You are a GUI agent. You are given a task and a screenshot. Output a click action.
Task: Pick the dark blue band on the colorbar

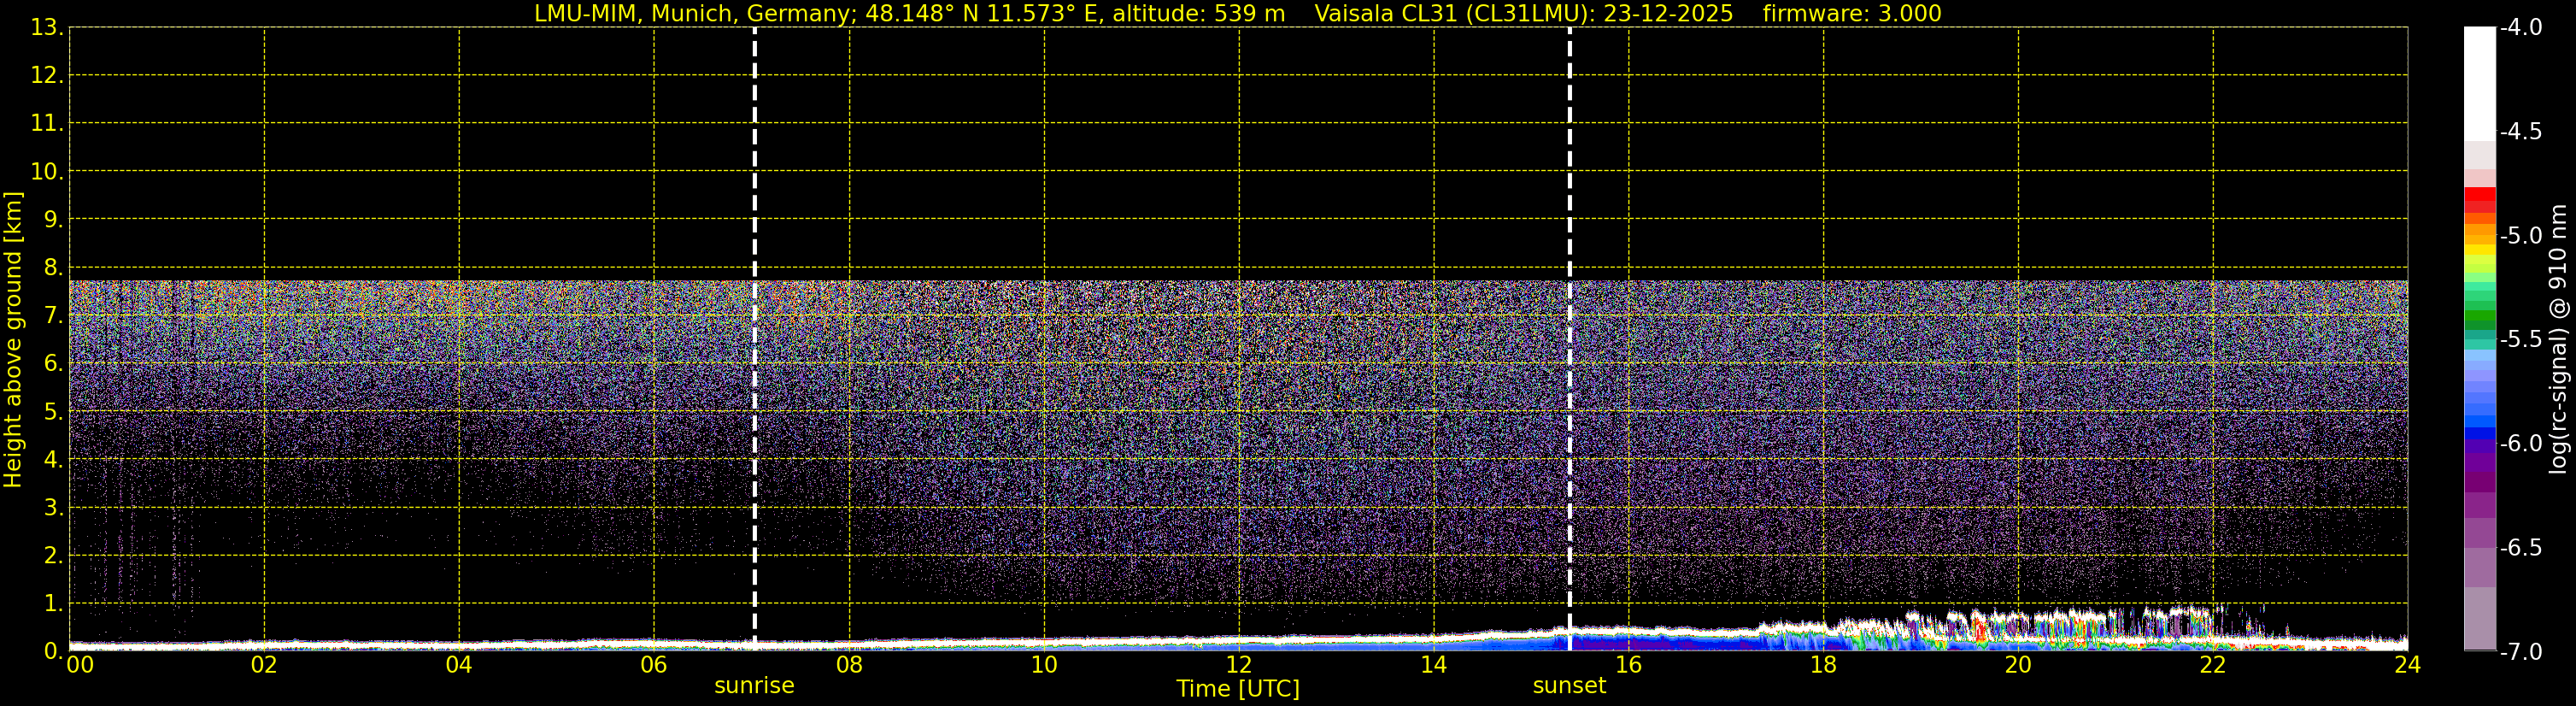pos(2479,433)
